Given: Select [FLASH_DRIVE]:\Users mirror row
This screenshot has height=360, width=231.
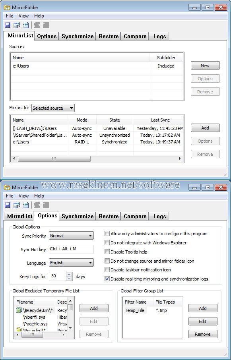Looking at the screenshot, I should click(x=97, y=128).
